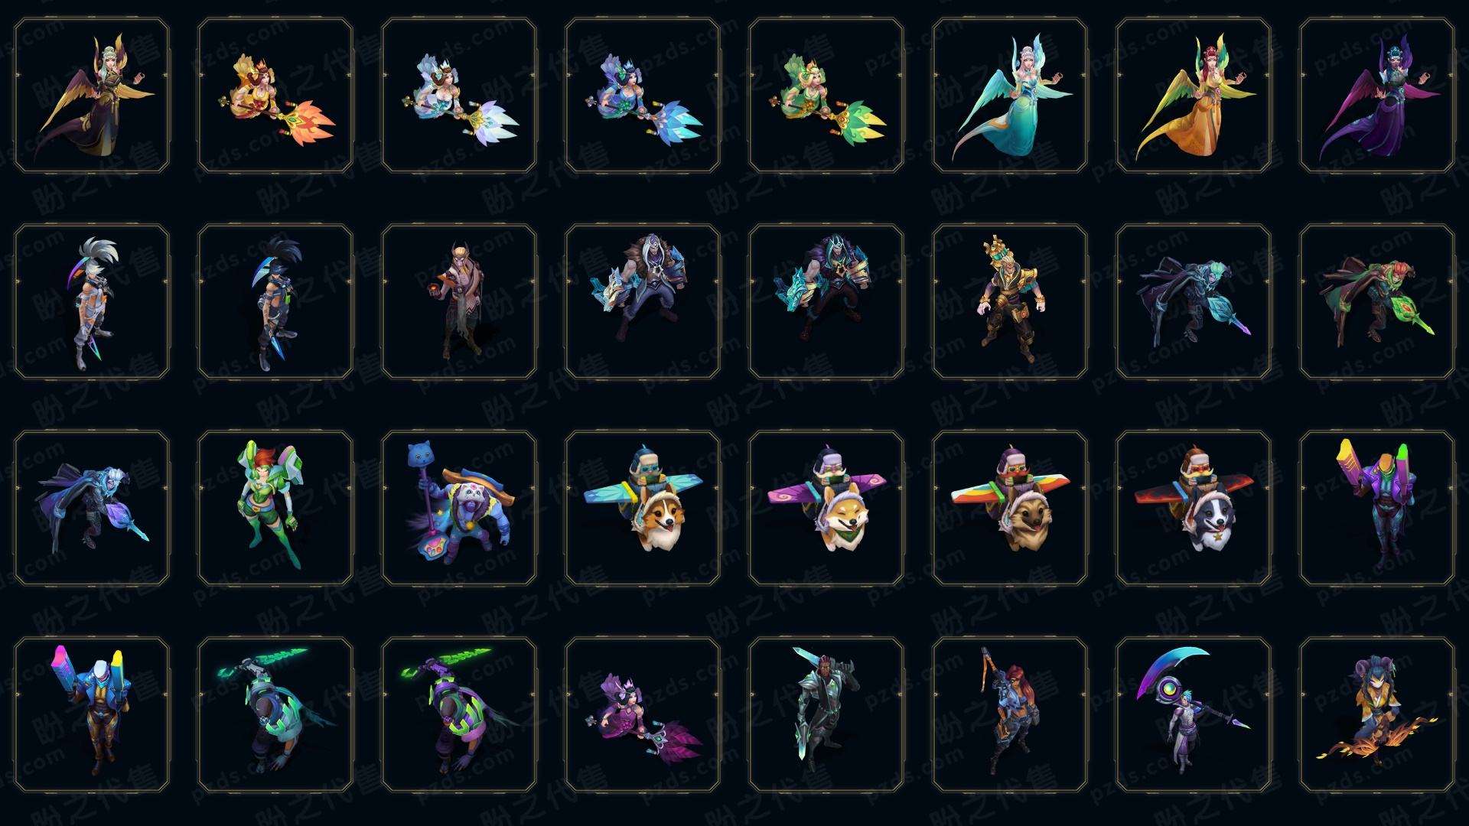
Task: Pick the purple winged goddess skin tile
Action: coord(1377,96)
